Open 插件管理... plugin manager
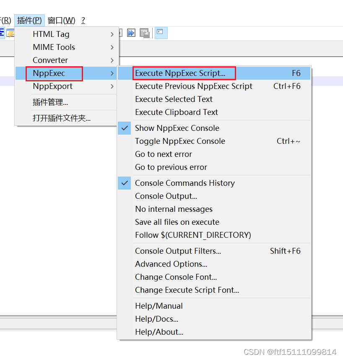This screenshot has width=343, height=359. (x=66, y=102)
